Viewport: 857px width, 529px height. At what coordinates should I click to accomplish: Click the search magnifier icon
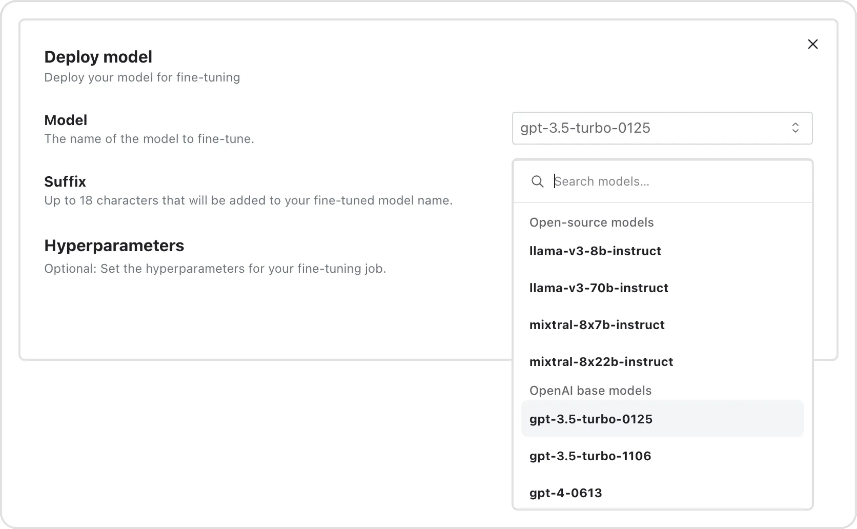point(537,181)
